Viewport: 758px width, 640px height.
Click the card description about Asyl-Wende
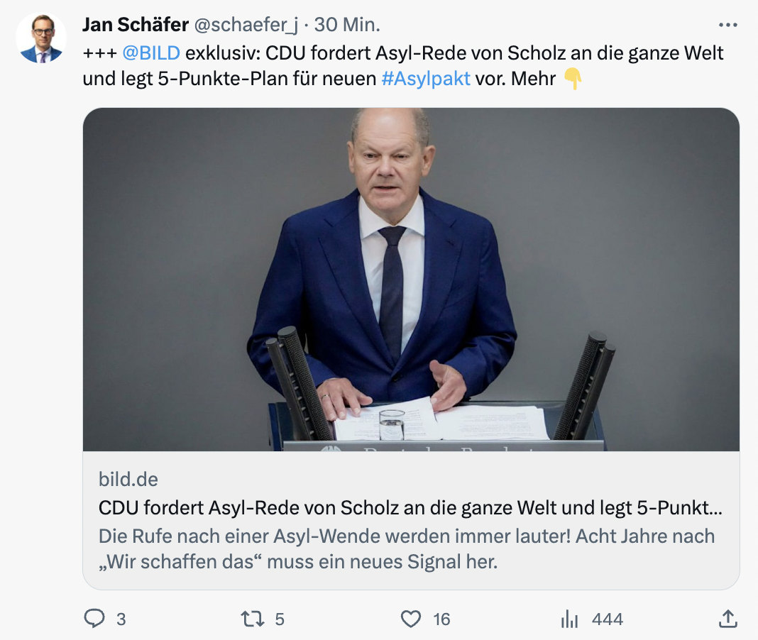[406, 548]
